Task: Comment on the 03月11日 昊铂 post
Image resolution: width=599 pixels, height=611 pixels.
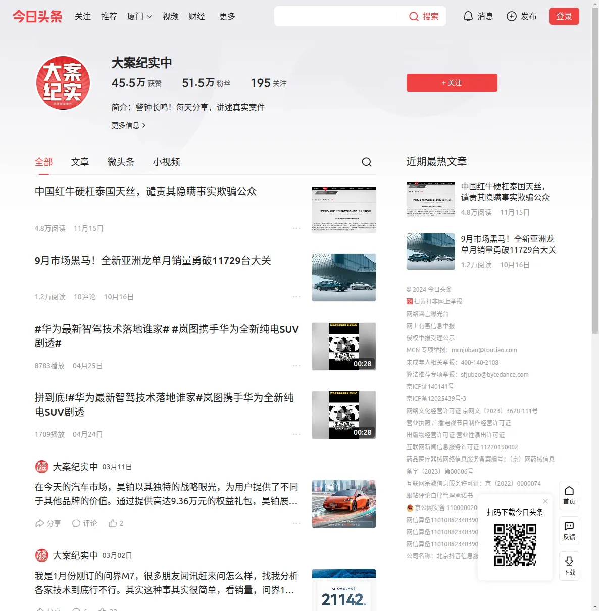Action: coord(84,523)
